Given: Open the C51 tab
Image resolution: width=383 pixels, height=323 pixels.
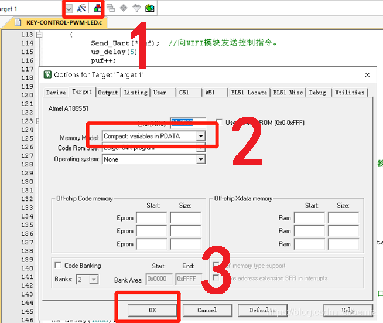Looking at the screenshot, I should click(184, 93).
